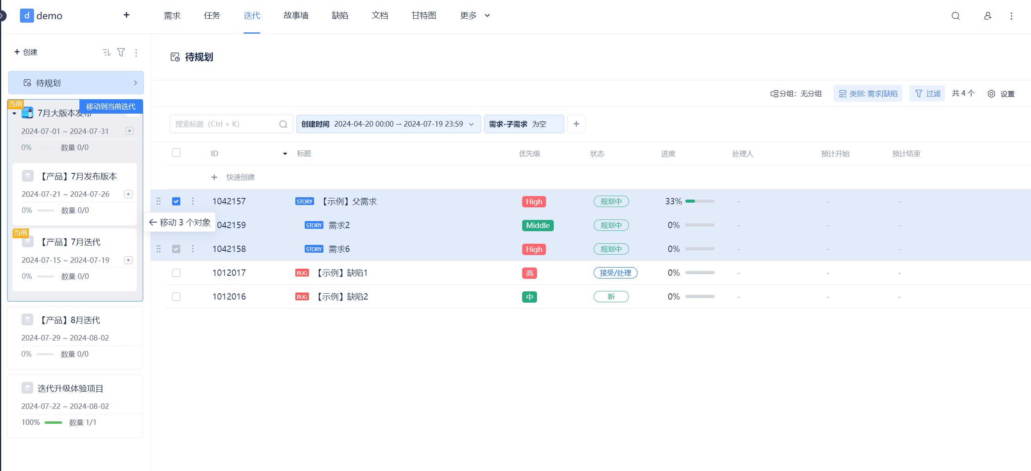Click drag handle of row 1042158

tap(158, 249)
